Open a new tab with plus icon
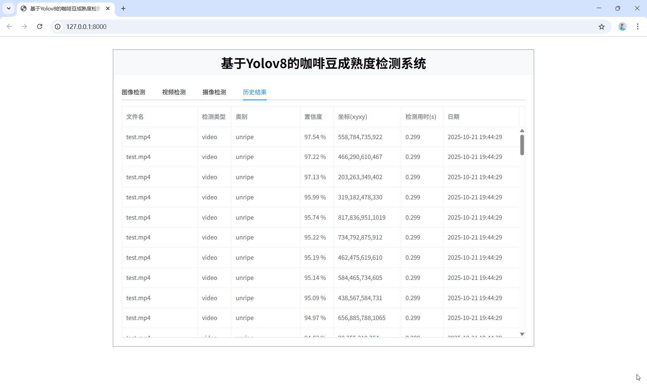This screenshot has width=647, height=384. 123,8
